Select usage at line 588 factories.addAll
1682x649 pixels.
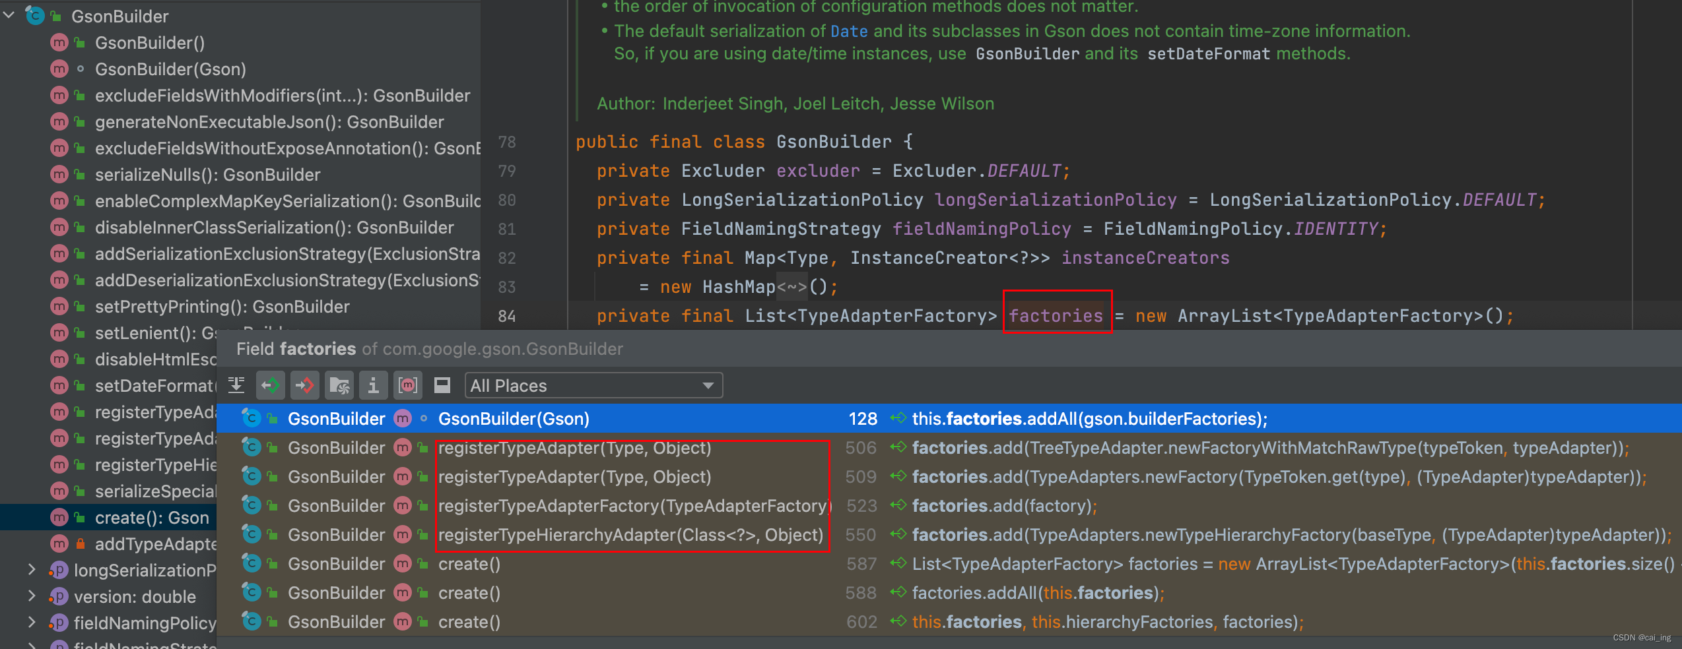tap(949, 593)
